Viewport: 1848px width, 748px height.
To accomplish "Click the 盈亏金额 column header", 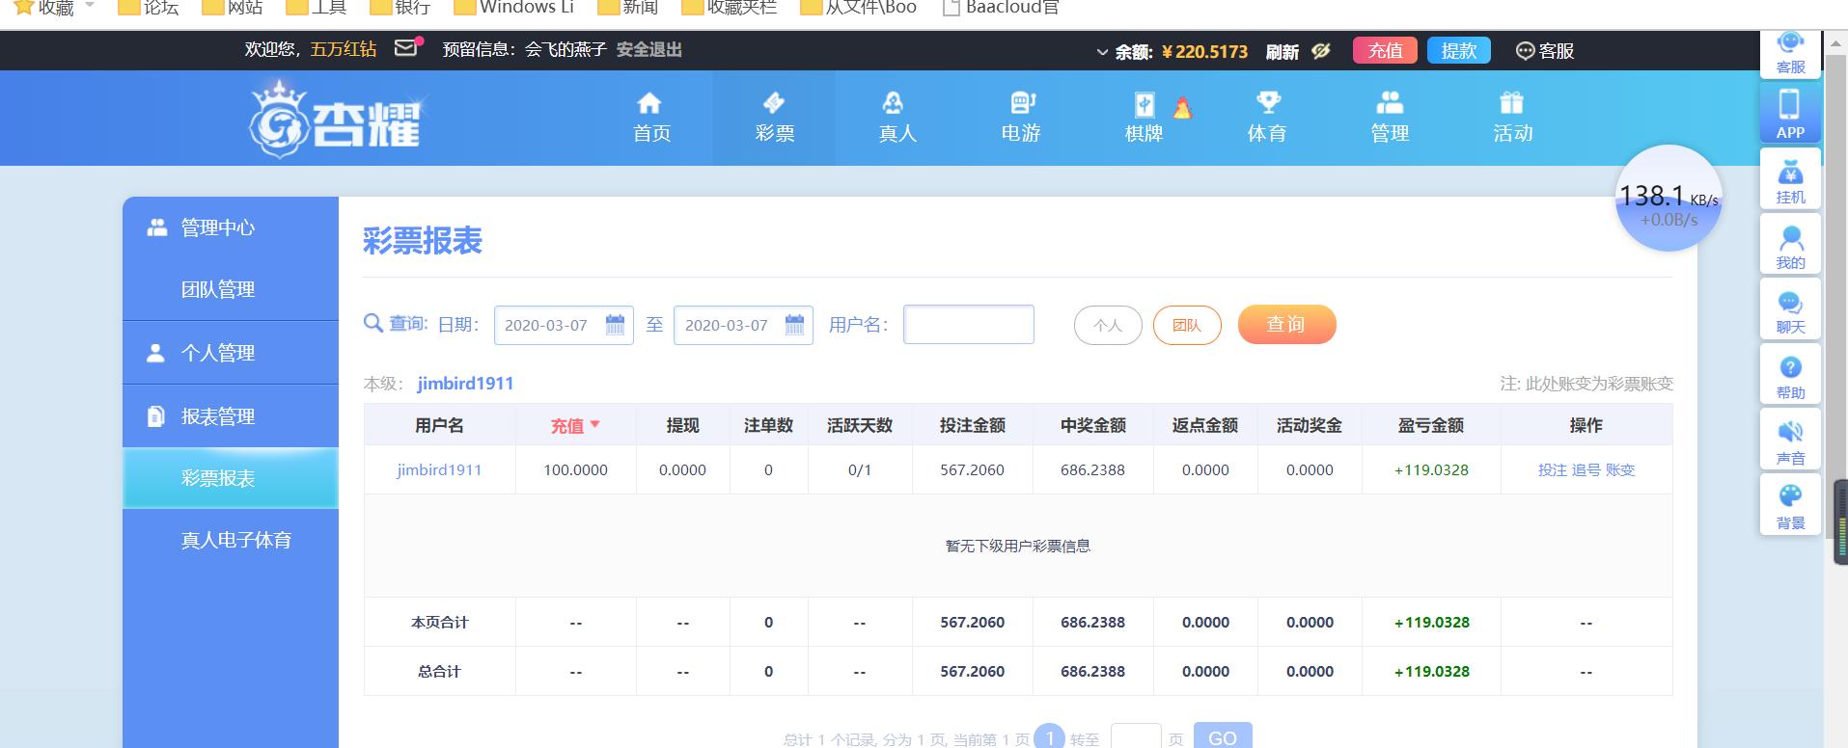I will point(1430,425).
